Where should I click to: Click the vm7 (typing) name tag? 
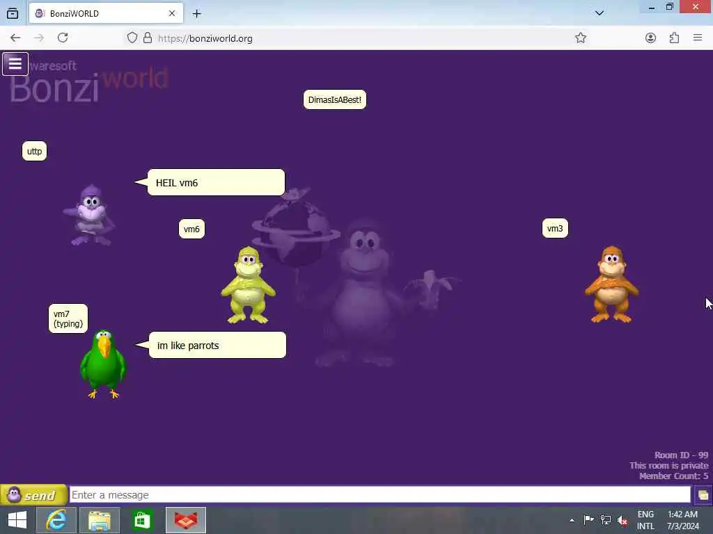68,318
